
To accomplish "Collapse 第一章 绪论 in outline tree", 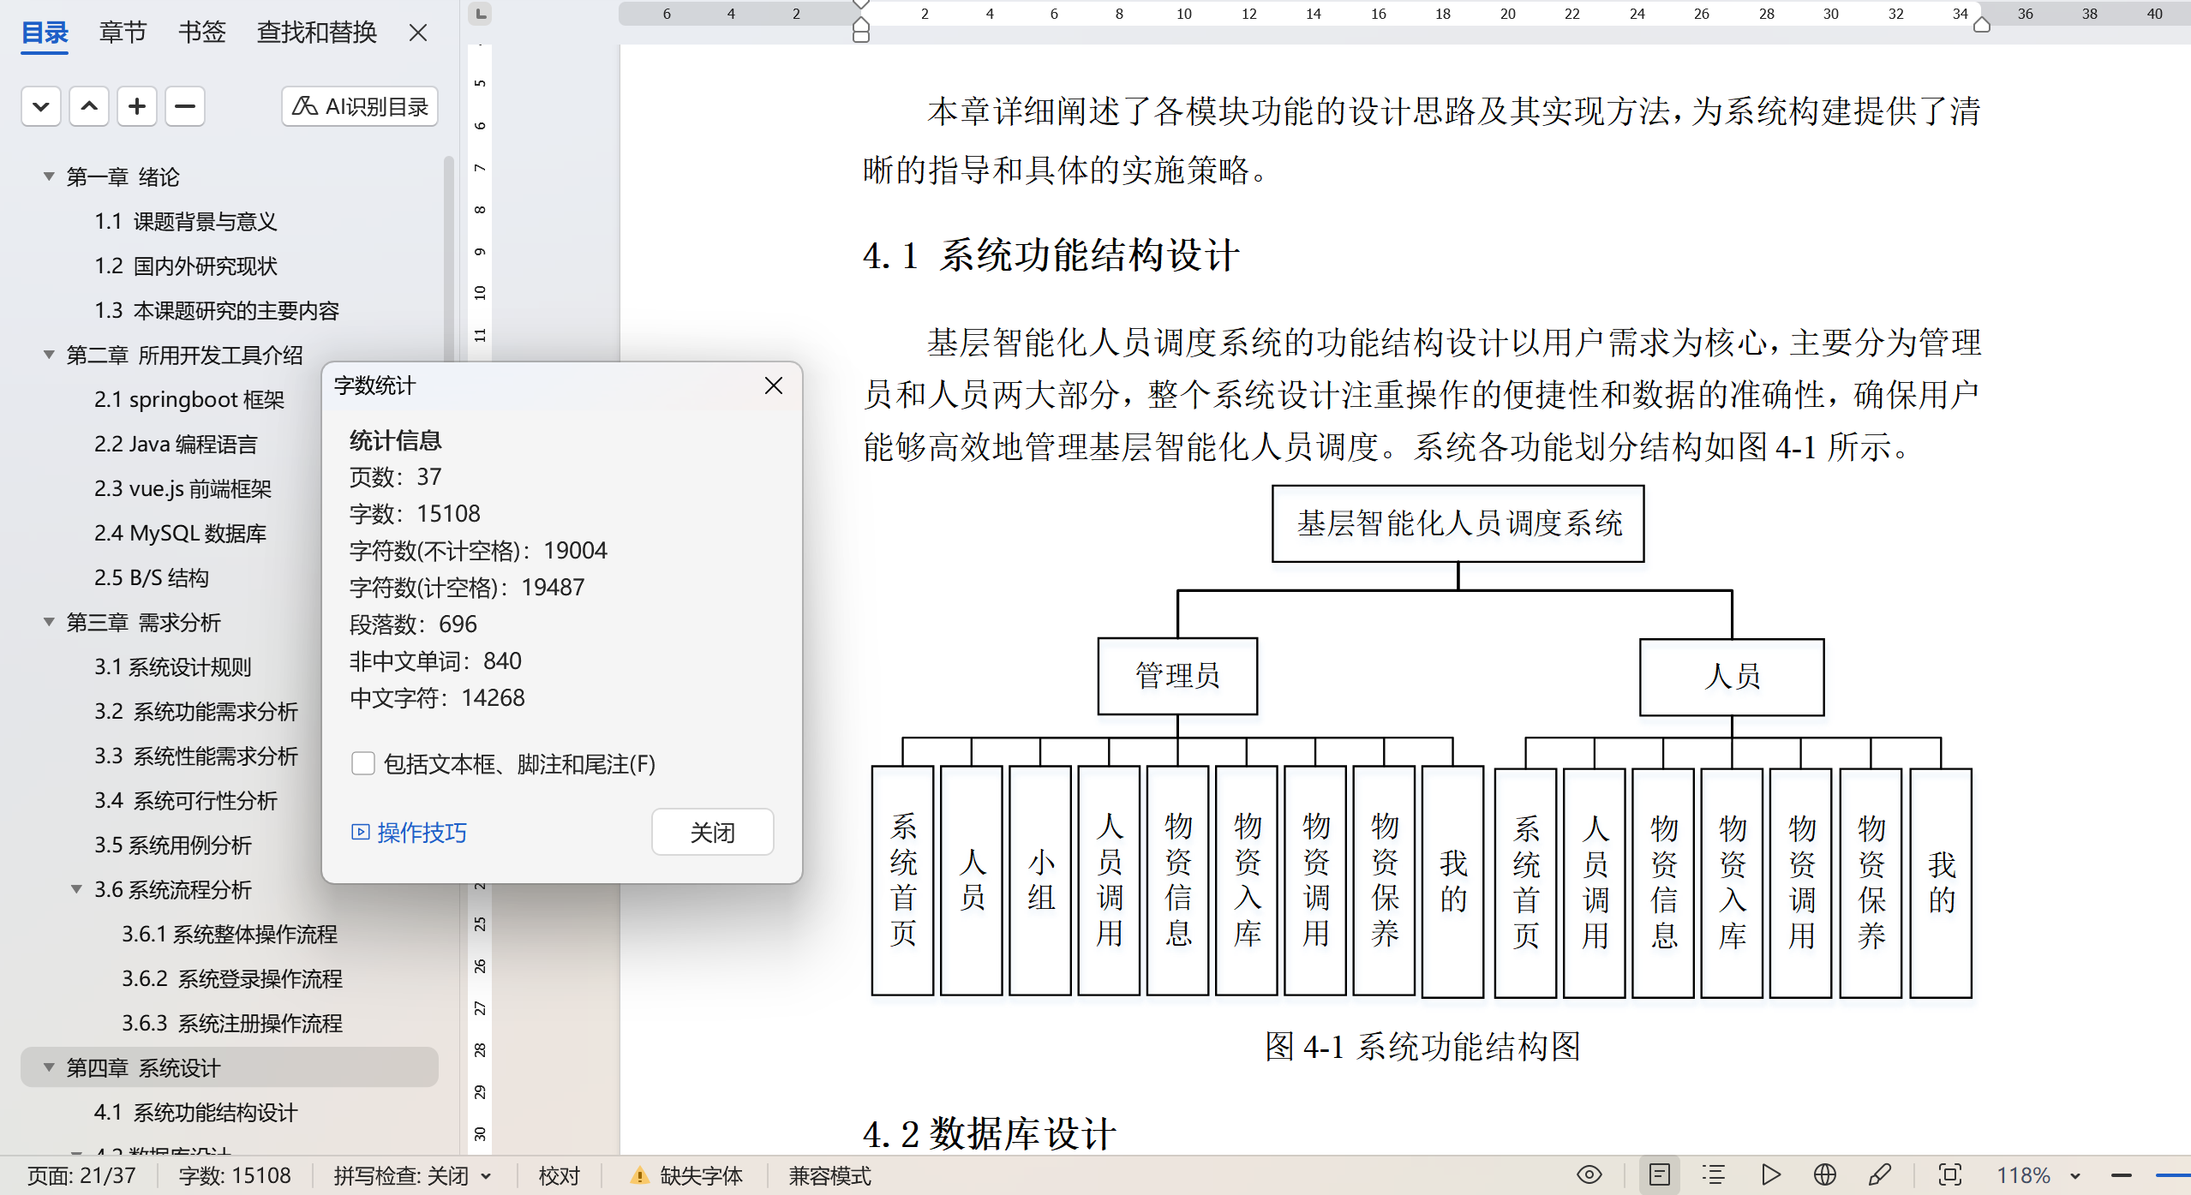I will tap(49, 176).
